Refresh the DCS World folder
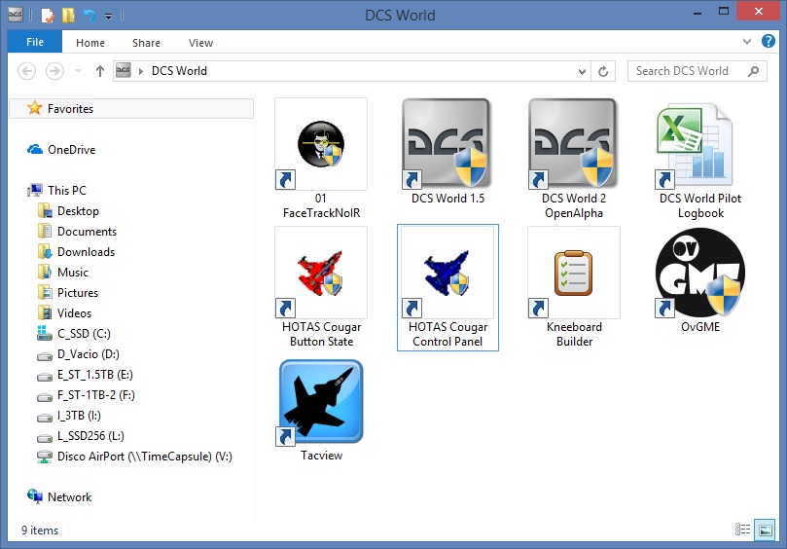This screenshot has height=549, width=787. pyautogui.click(x=603, y=71)
